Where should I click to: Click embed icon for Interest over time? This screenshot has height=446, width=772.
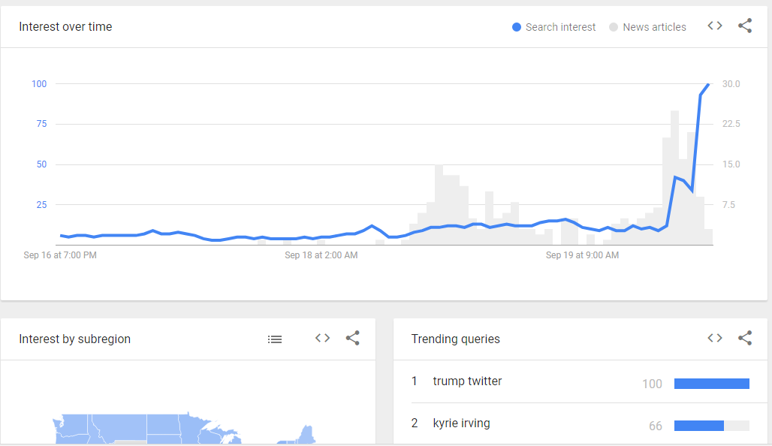pos(715,26)
